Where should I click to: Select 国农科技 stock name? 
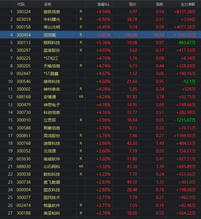(x=52, y=190)
